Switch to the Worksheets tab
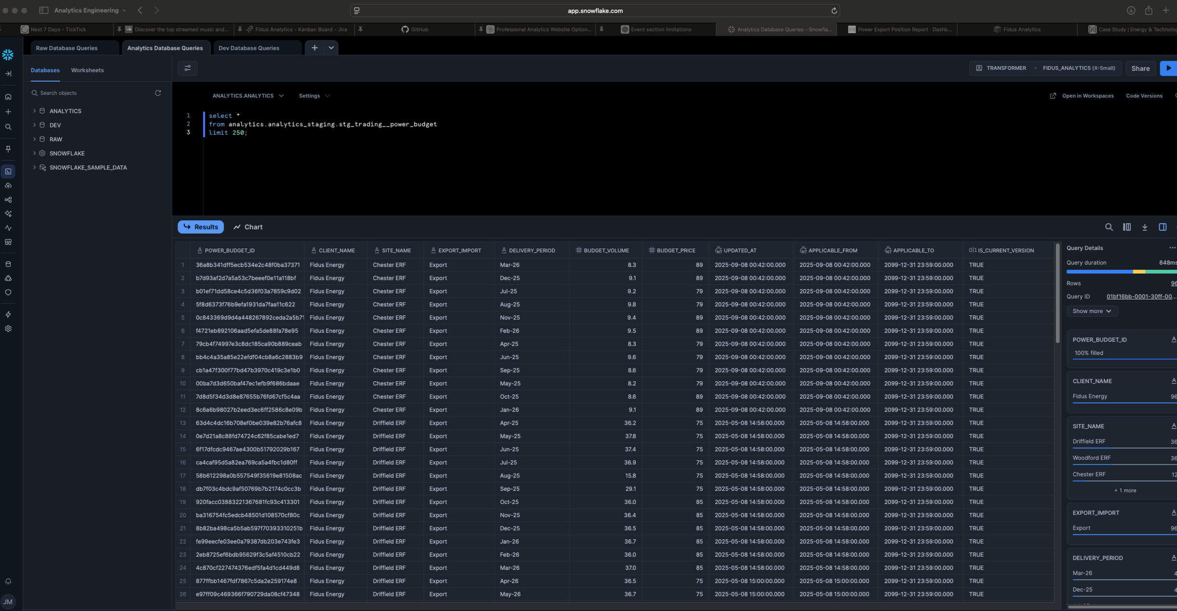Viewport: 1177px width, 611px height. [87, 70]
